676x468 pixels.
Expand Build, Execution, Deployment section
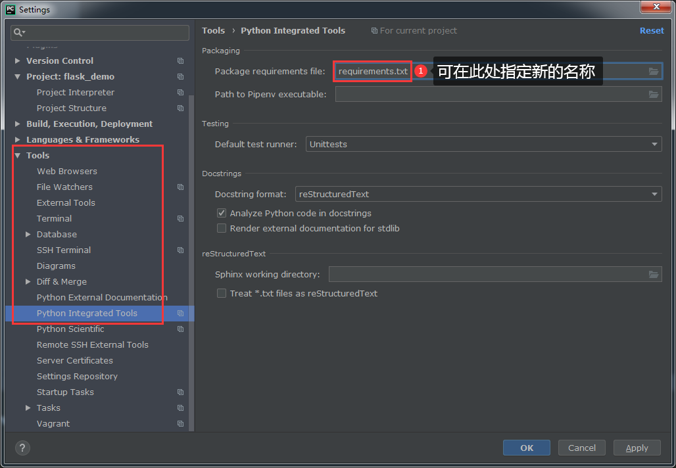[17, 124]
